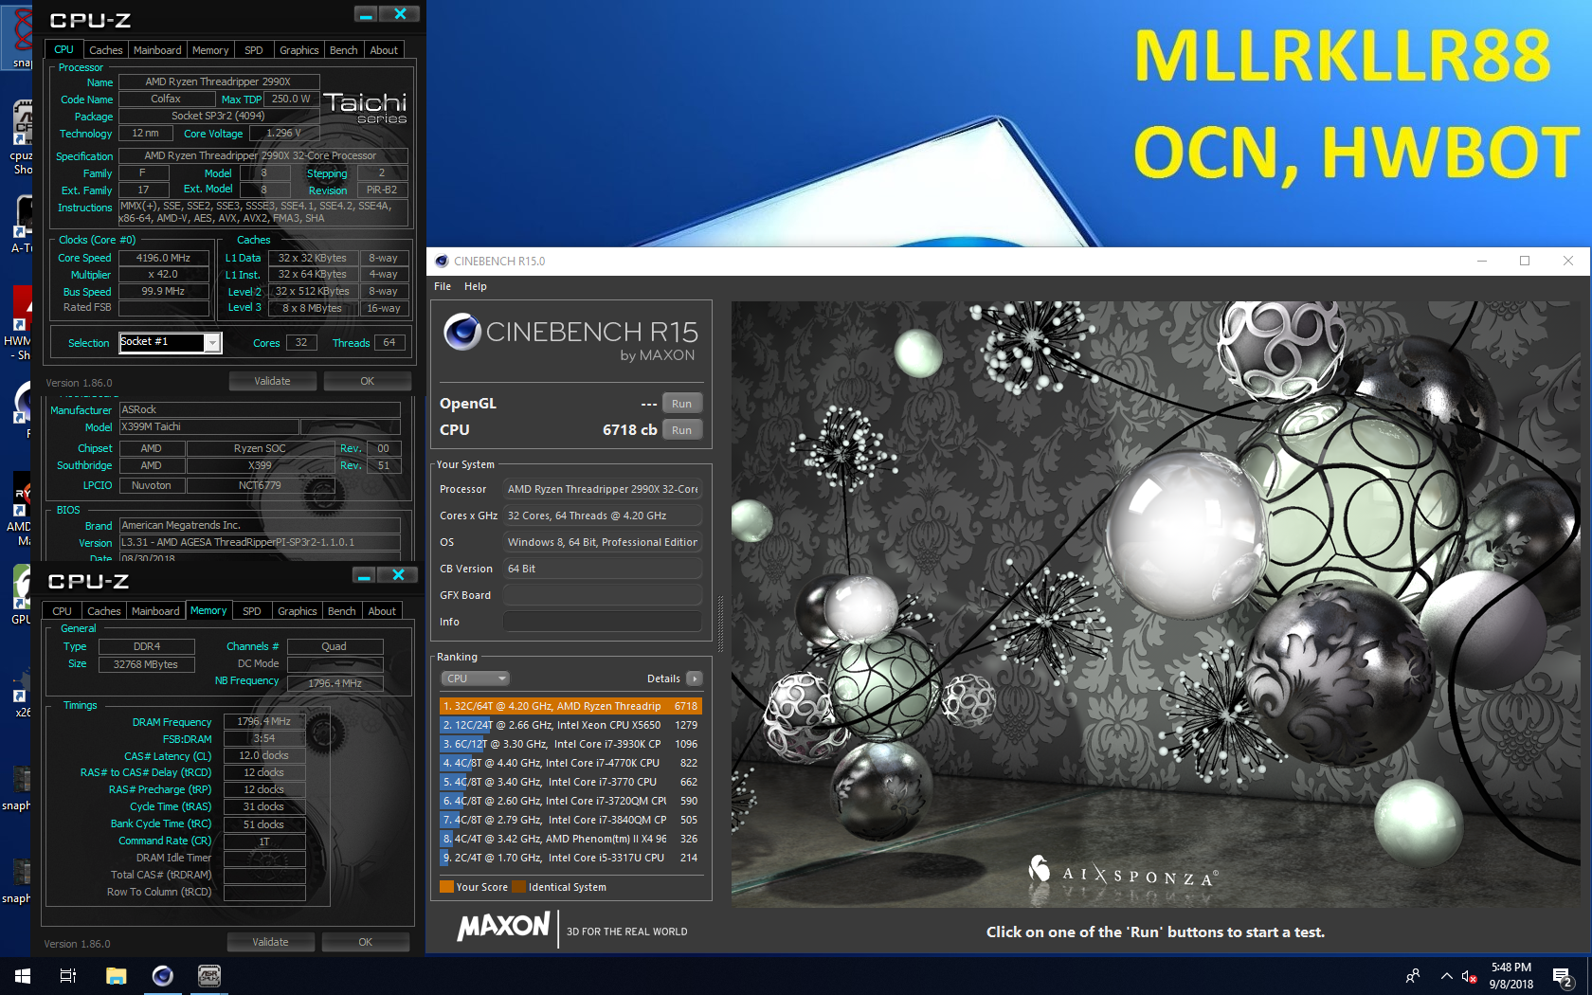Click the Cinebench panel splitter handle
This screenshot has width=1592, height=995.
click(720, 624)
